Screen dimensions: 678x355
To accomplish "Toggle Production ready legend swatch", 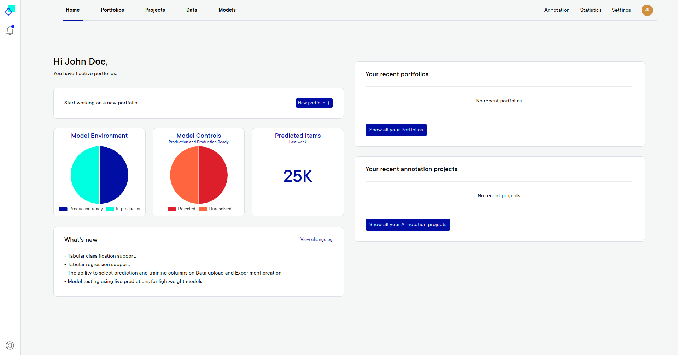I will pyautogui.click(x=63, y=209).
